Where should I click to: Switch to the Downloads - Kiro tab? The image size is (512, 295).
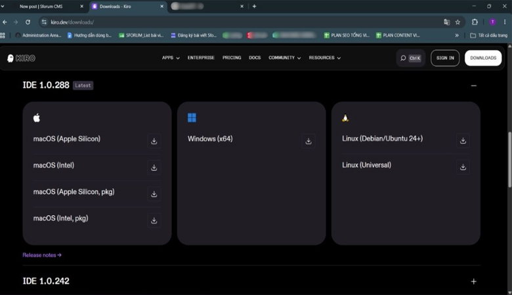(128, 6)
